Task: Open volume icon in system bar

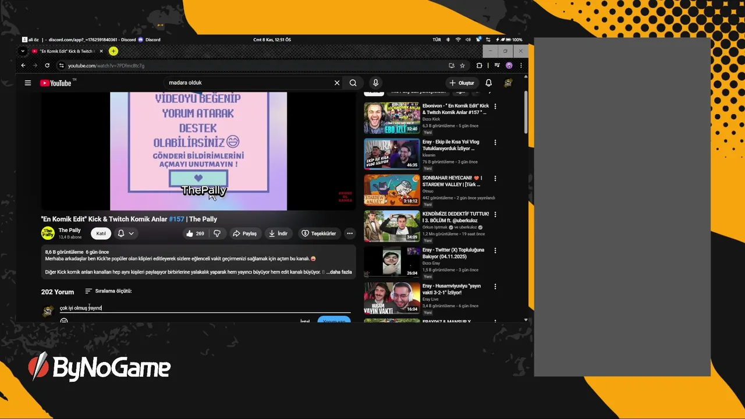Action: coord(469,40)
